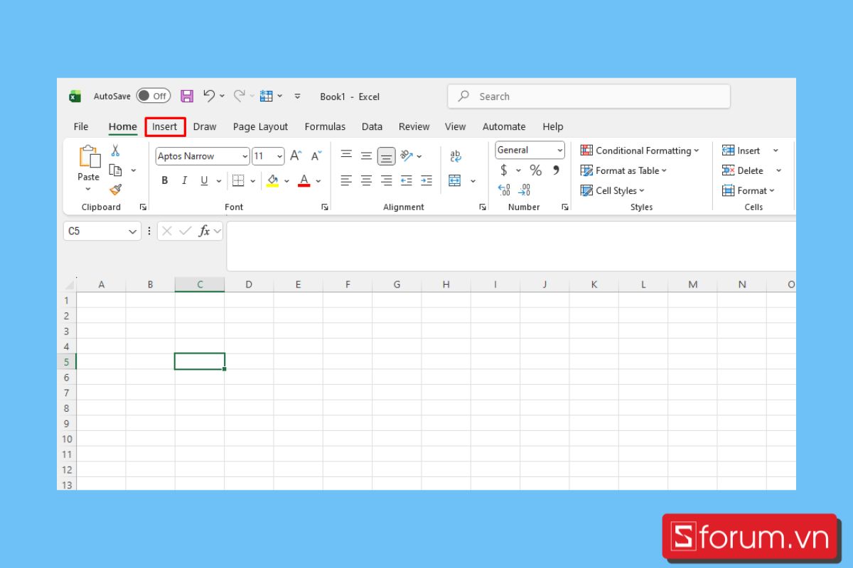Click the Paste clipboard icon

(89, 158)
